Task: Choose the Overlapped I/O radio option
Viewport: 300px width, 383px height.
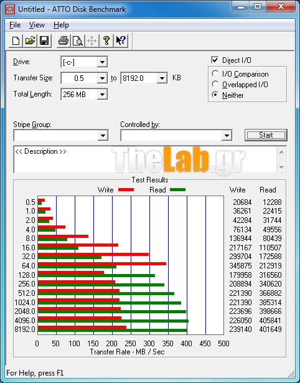Action: [x=215, y=84]
